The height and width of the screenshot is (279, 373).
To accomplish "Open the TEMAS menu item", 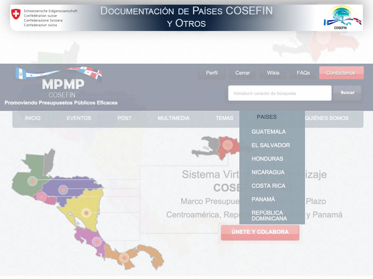I will (x=224, y=118).
